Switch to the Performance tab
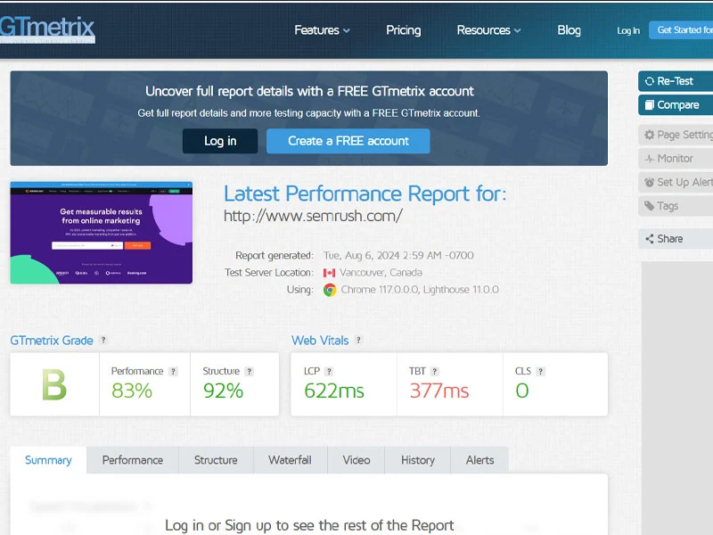The height and width of the screenshot is (535, 713). pos(133,460)
